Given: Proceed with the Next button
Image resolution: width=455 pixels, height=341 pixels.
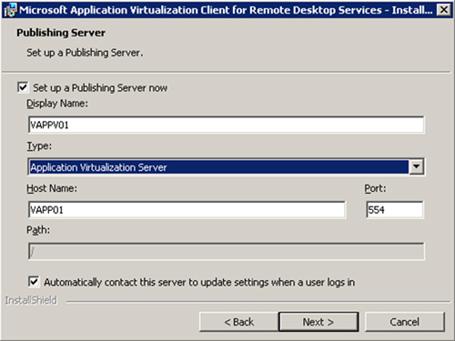Looking at the screenshot, I should click(x=318, y=322).
